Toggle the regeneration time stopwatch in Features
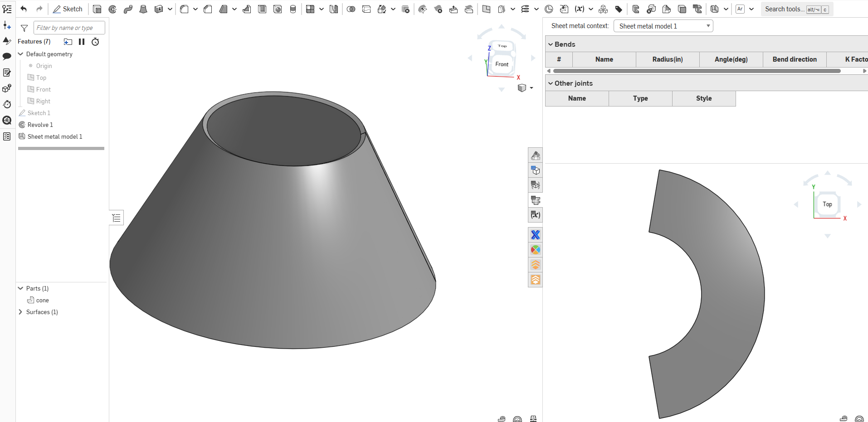868x422 pixels. (95, 42)
